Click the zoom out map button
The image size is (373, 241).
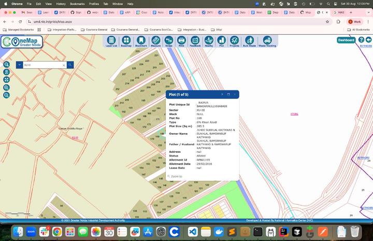coord(7,95)
